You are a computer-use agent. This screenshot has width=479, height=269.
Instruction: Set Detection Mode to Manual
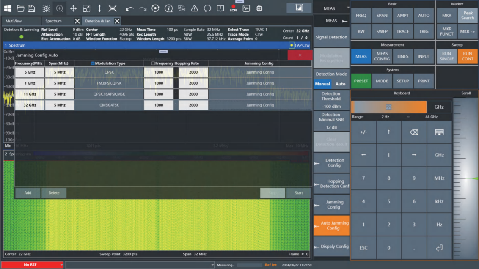(x=322, y=84)
